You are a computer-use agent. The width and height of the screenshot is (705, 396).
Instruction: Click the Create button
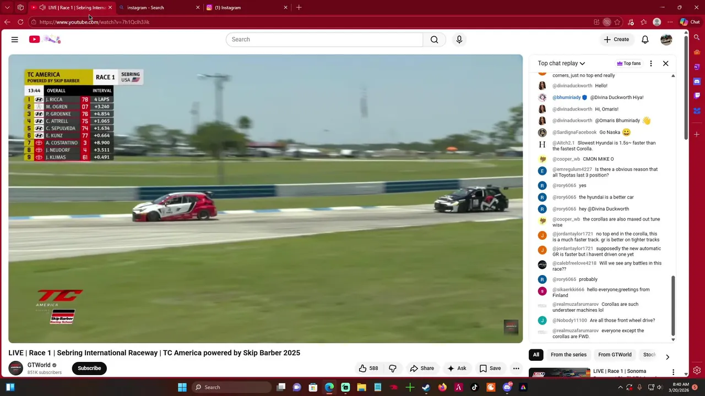616,40
